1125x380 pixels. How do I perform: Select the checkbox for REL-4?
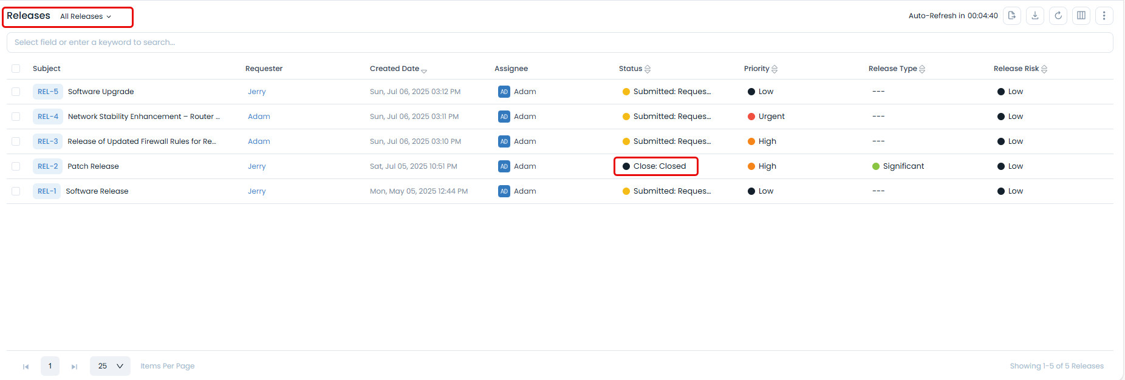(16, 117)
